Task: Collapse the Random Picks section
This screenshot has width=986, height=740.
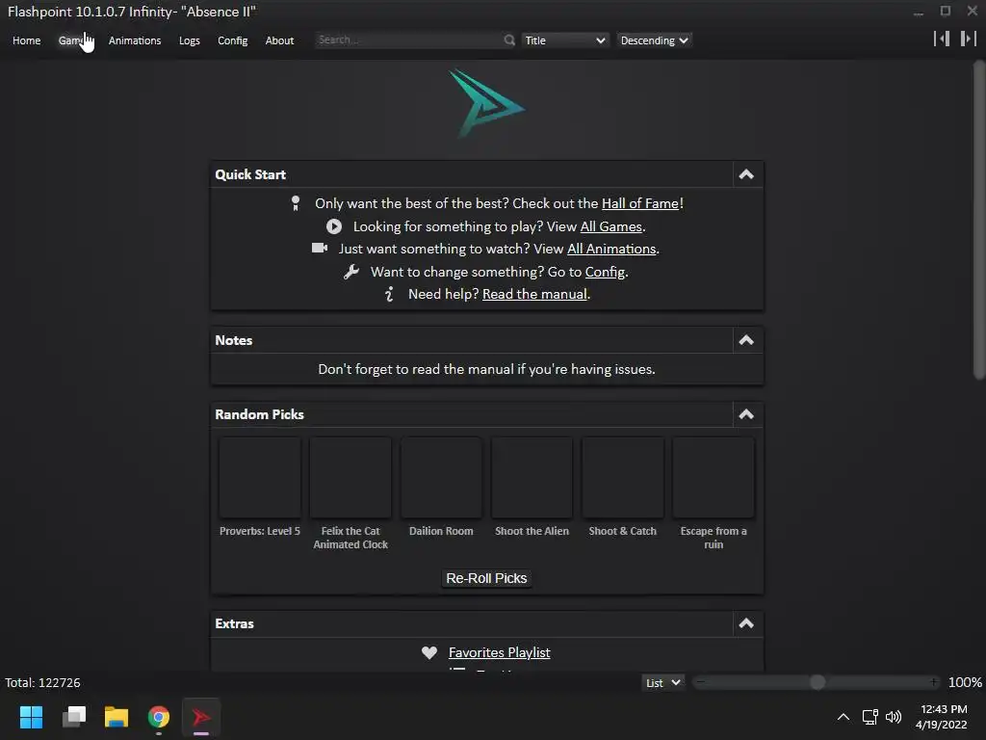Action: [746, 414]
